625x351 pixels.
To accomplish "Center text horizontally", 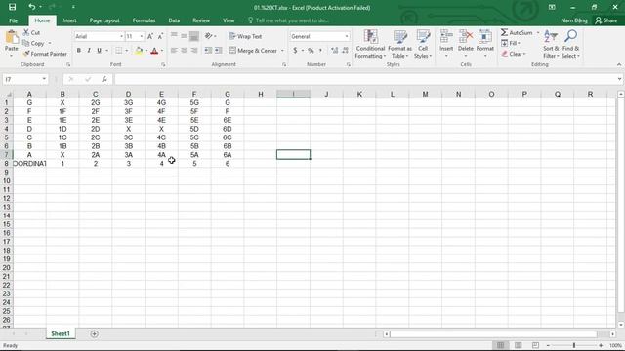I will (x=185, y=51).
